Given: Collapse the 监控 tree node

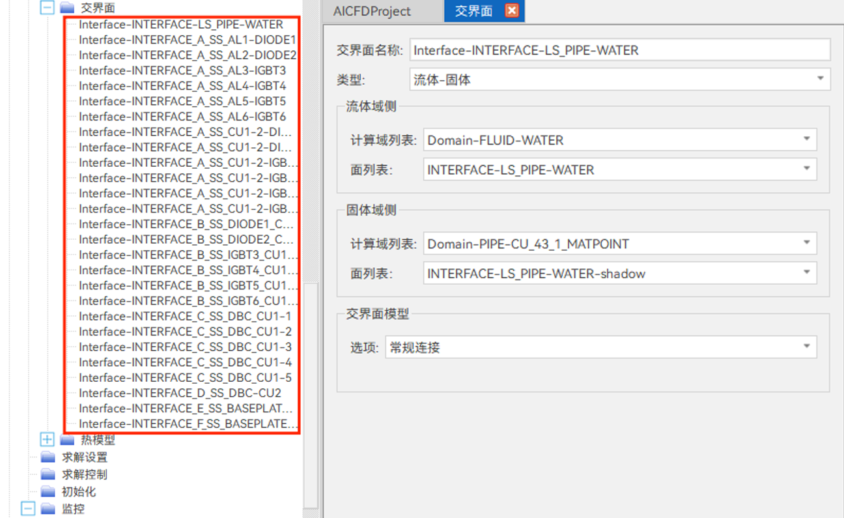Looking at the screenshot, I should [27, 509].
